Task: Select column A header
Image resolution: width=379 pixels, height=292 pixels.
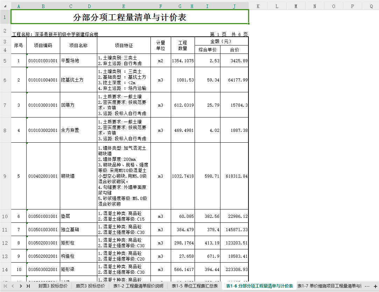Action: point(19,6)
